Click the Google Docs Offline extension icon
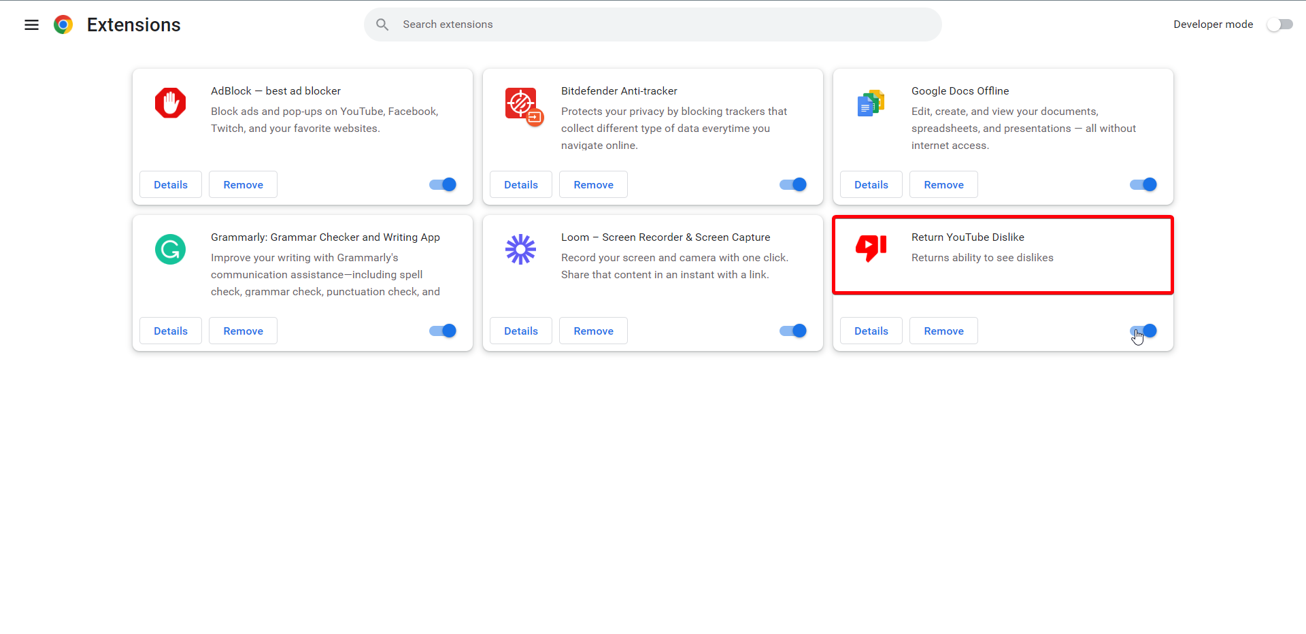1306x634 pixels. click(871, 103)
